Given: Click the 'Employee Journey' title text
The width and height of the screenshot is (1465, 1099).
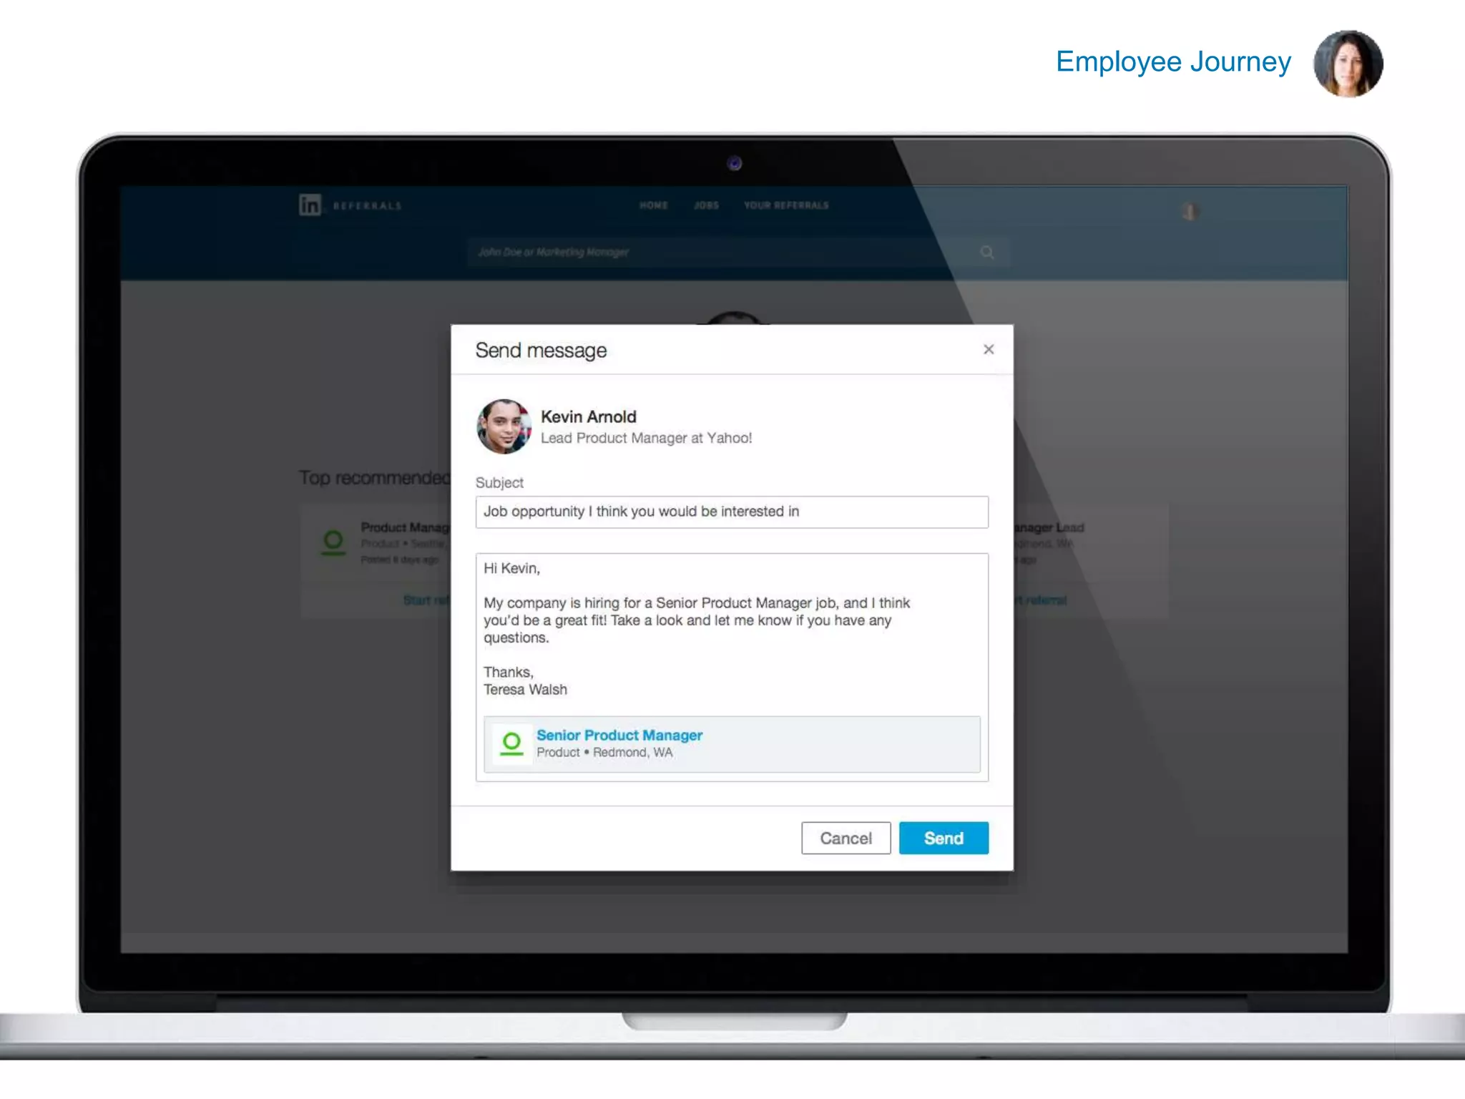Looking at the screenshot, I should pyautogui.click(x=1173, y=62).
